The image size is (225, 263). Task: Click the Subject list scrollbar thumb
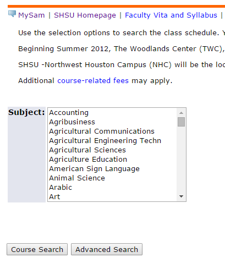(x=181, y=122)
